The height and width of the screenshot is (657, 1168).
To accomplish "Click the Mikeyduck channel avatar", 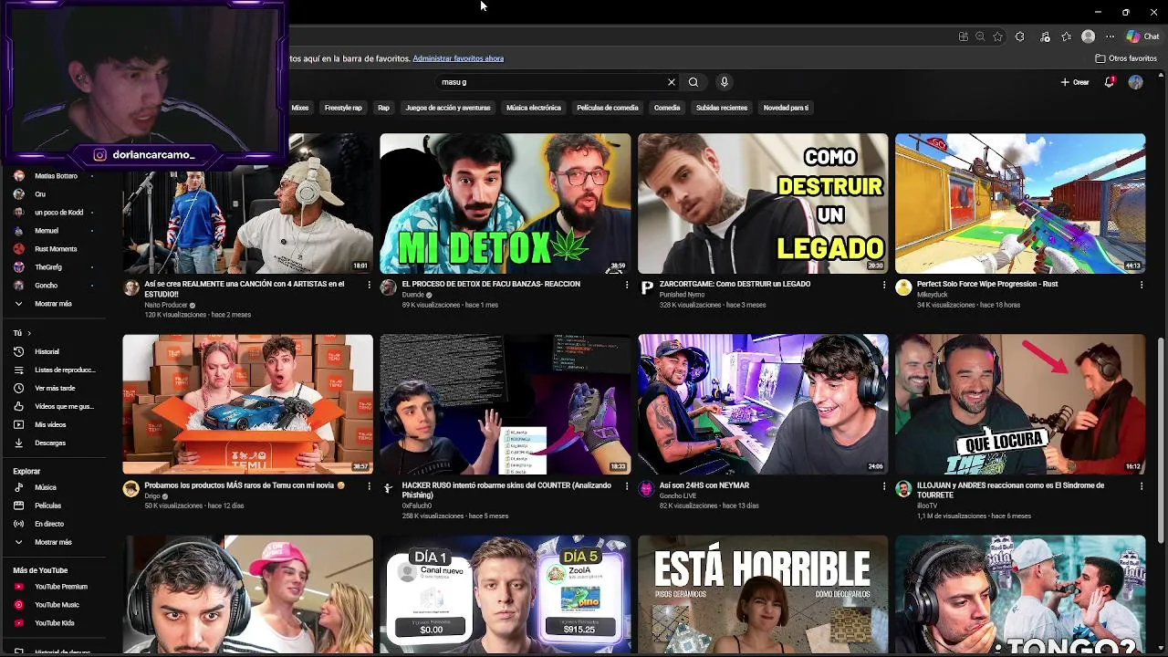I will point(903,287).
